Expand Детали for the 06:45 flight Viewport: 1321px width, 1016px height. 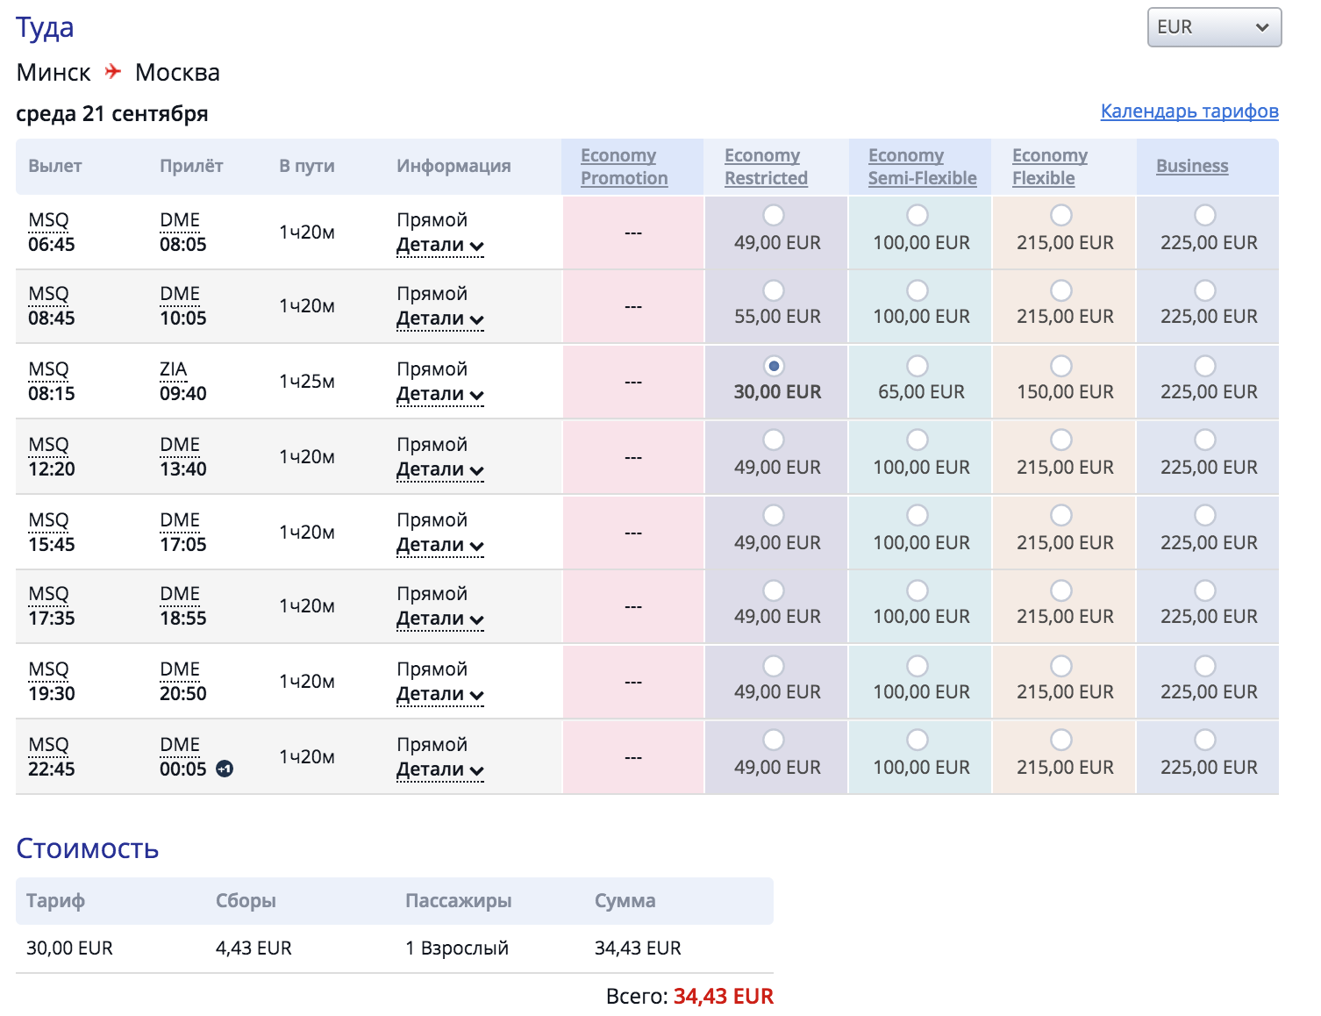tap(439, 245)
